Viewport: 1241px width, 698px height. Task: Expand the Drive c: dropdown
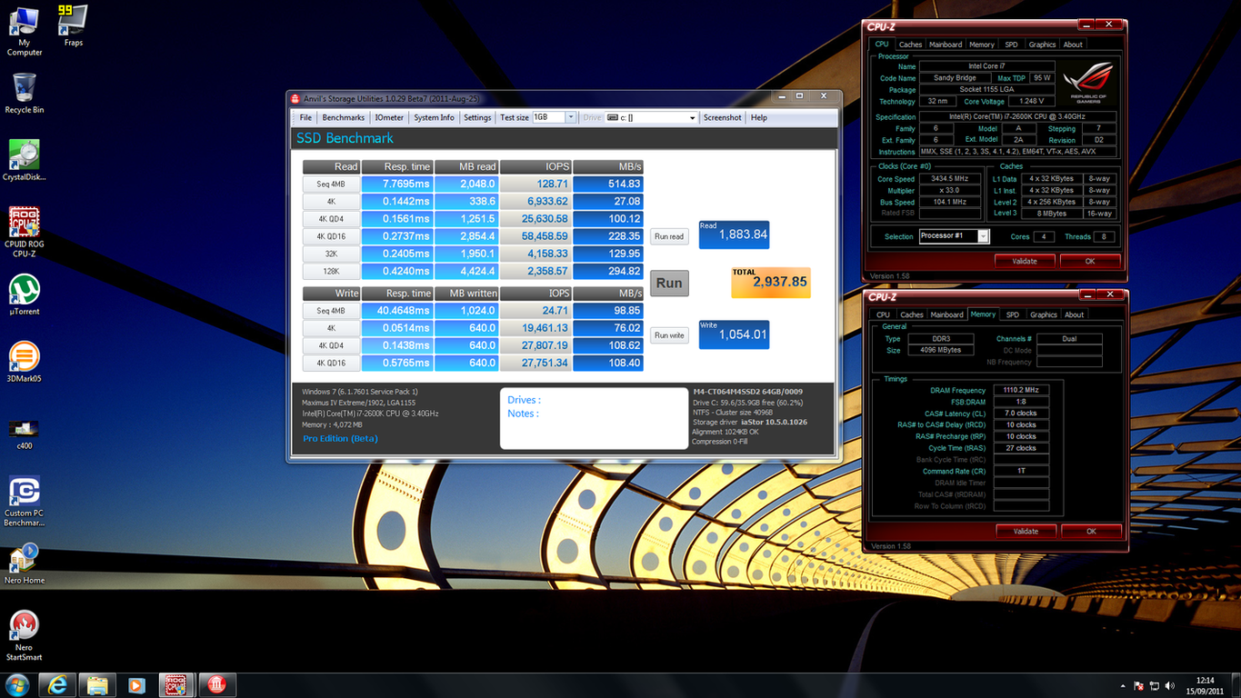click(x=692, y=117)
